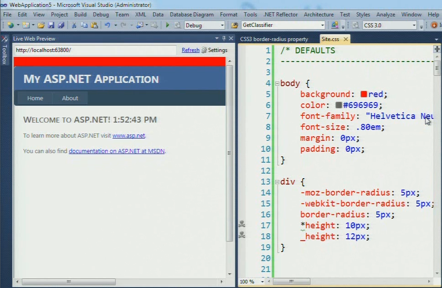Click the Home navigation button in the preview

[35, 98]
